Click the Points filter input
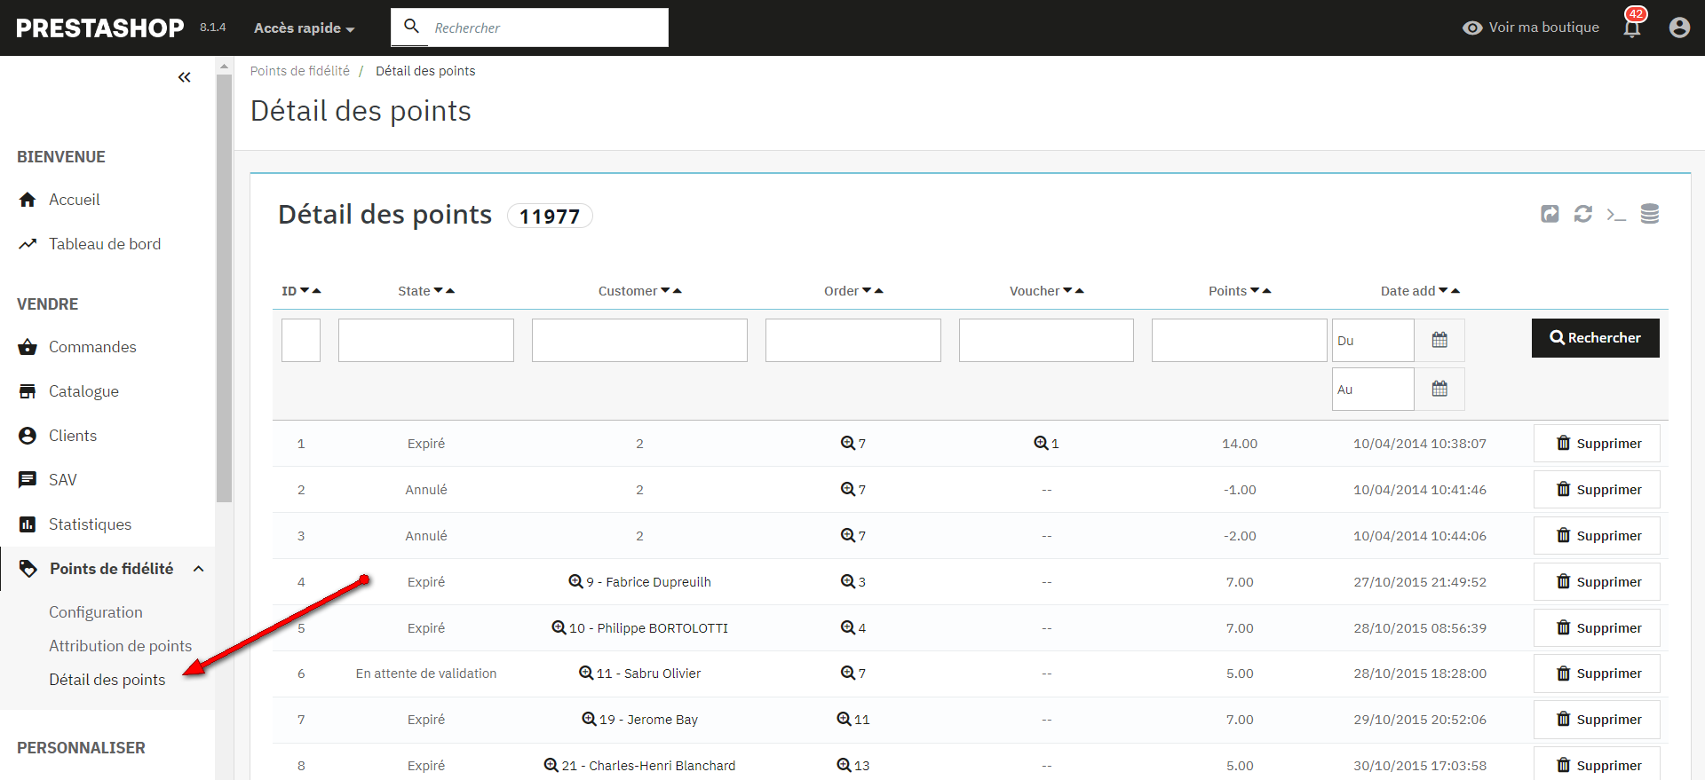Screen dimensions: 1705x780 click(x=1240, y=340)
